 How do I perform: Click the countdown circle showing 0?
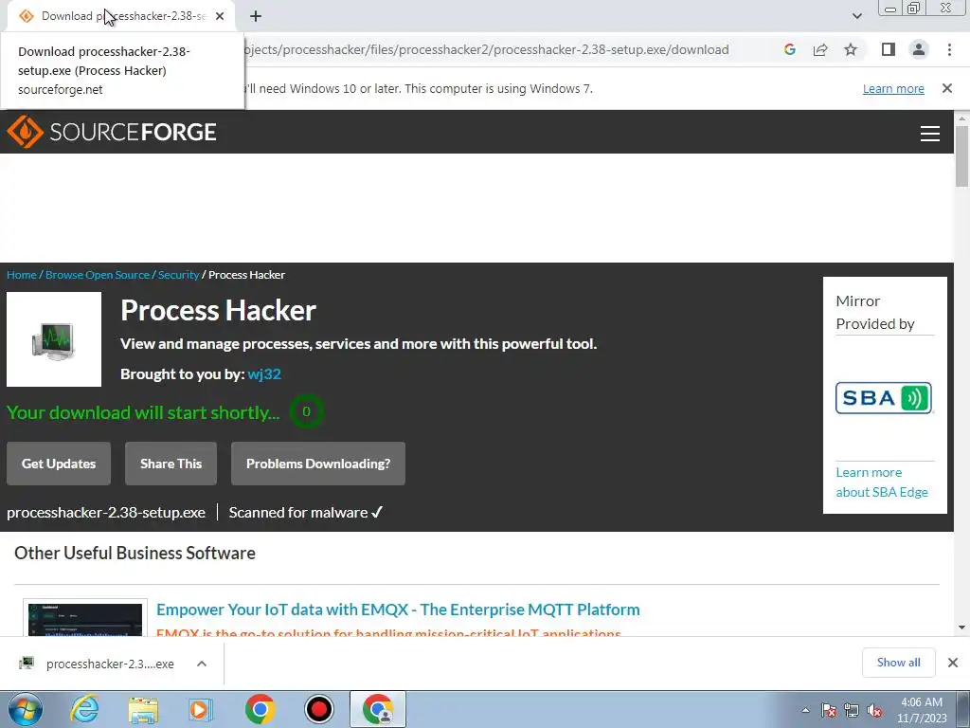(306, 411)
